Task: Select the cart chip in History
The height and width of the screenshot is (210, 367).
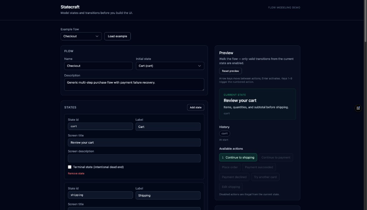Action: (225, 134)
